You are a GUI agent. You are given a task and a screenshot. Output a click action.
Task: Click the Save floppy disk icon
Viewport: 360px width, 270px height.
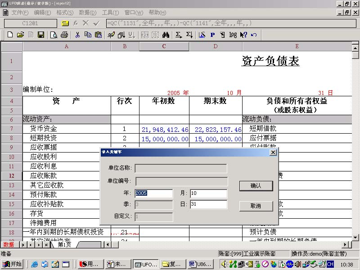[41, 35]
